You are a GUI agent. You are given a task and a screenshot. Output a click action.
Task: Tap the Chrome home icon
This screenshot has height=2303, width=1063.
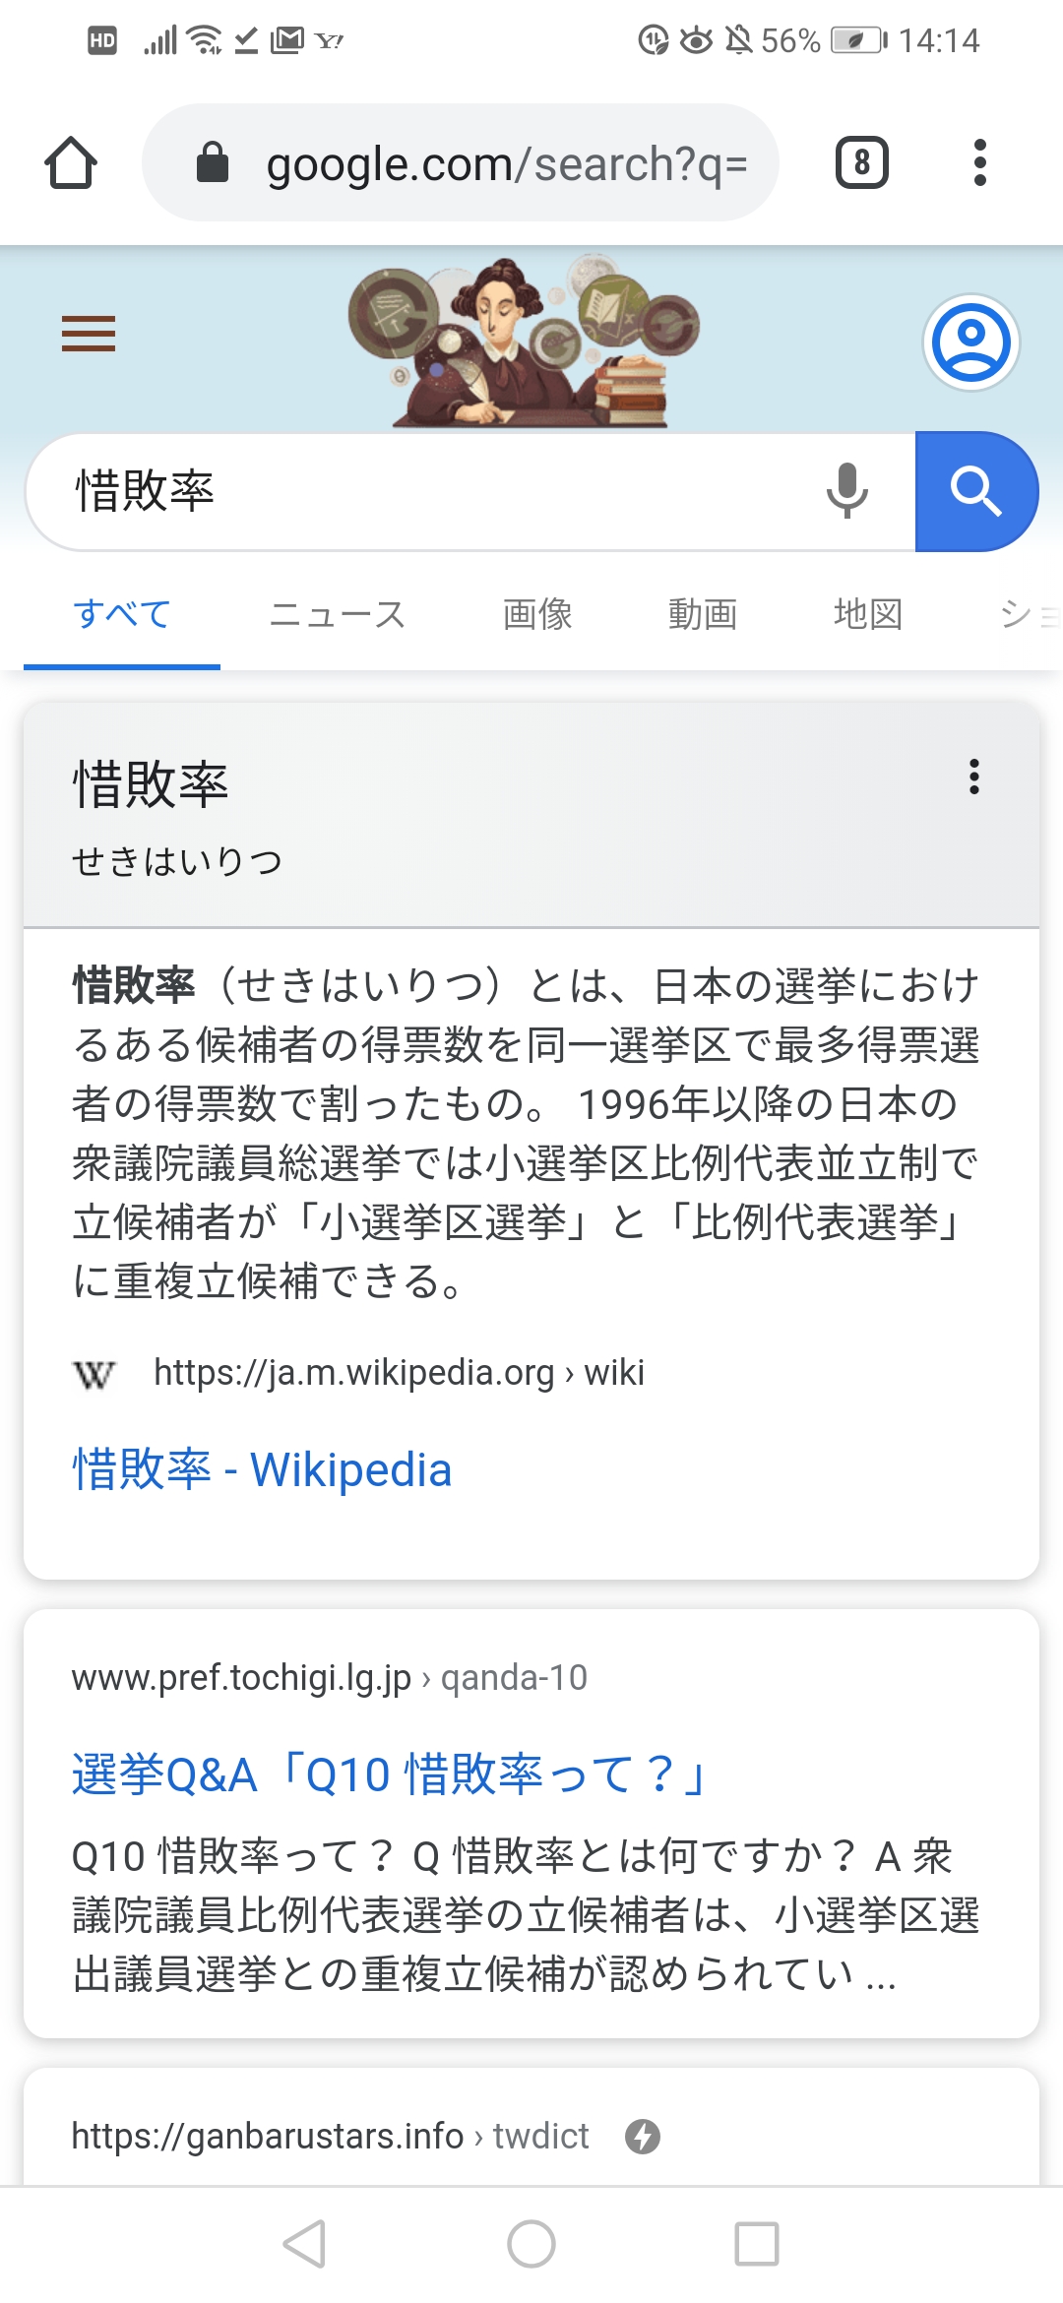[71, 163]
